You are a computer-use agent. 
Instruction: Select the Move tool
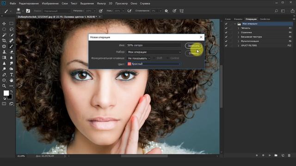pos(4,24)
